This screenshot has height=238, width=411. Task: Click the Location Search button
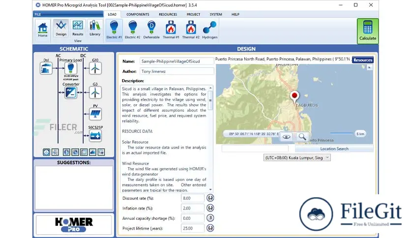tap(334, 149)
